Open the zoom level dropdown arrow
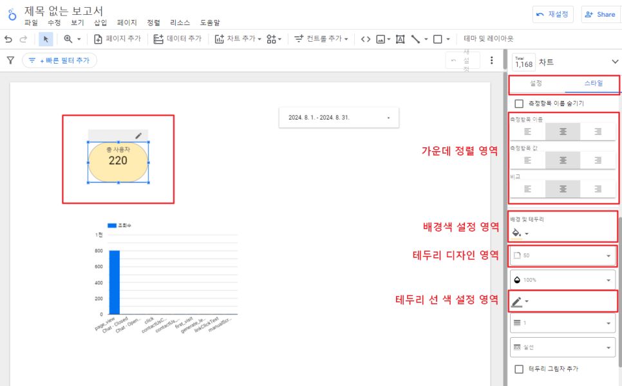The width and height of the screenshot is (622, 386). click(x=79, y=39)
